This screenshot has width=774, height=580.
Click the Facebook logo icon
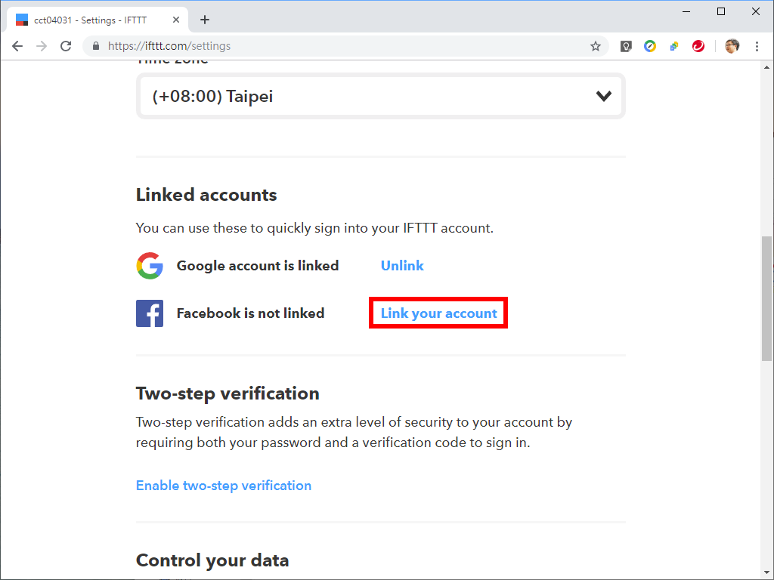(150, 313)
